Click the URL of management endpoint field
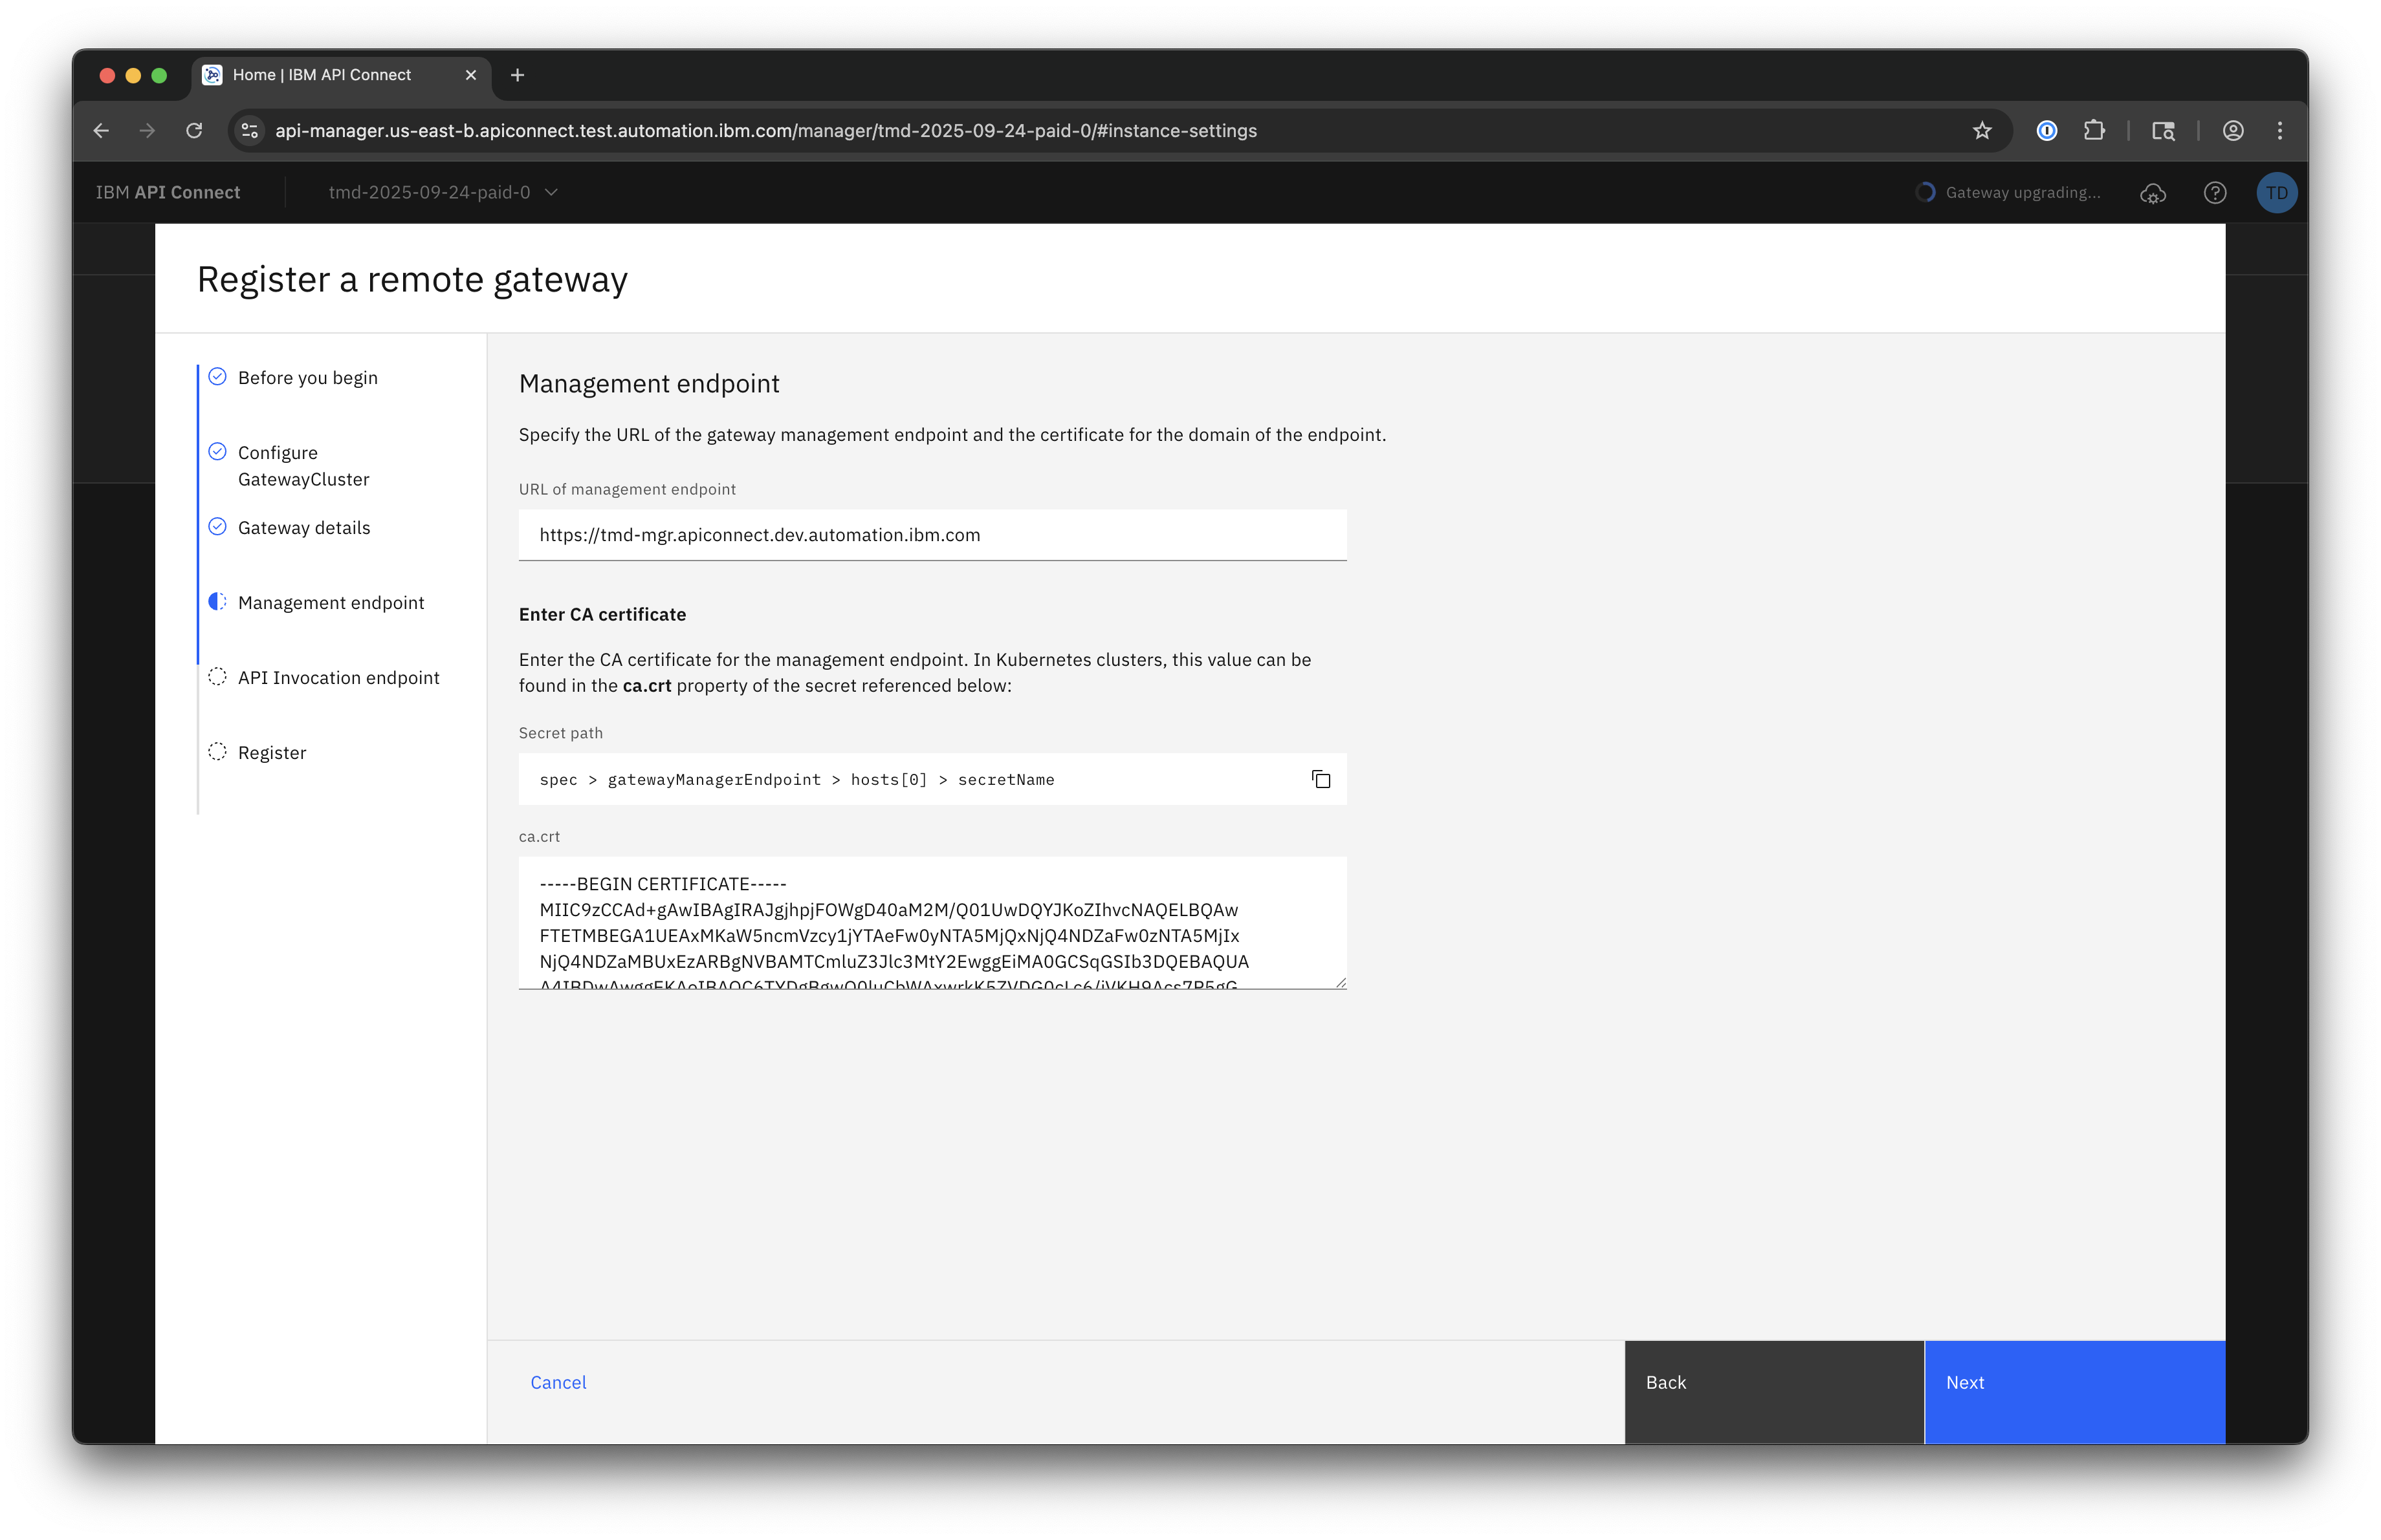 point(932,536)
